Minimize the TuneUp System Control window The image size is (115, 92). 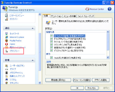pyautogui.click(x=104, y=3)
